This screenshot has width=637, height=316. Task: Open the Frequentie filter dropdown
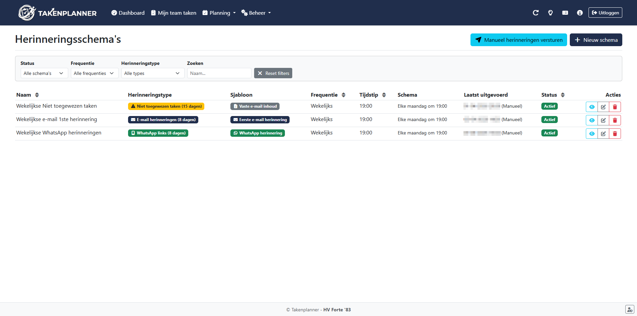point(94,73)
